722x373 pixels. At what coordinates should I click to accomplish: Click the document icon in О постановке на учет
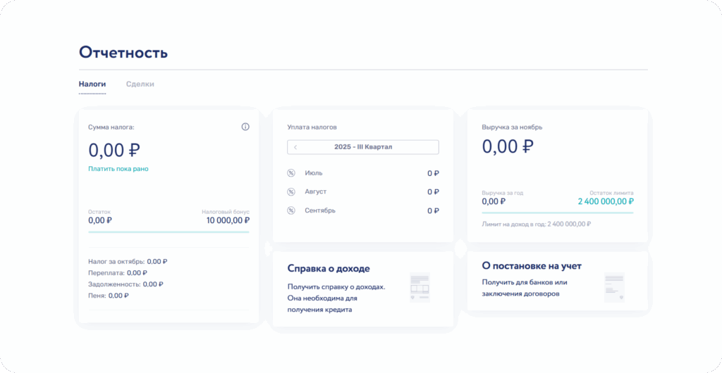click(x=614, y=288)
